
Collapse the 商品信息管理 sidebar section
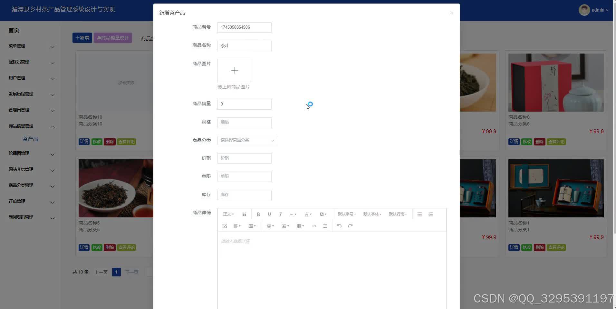[x=21, y=126]
